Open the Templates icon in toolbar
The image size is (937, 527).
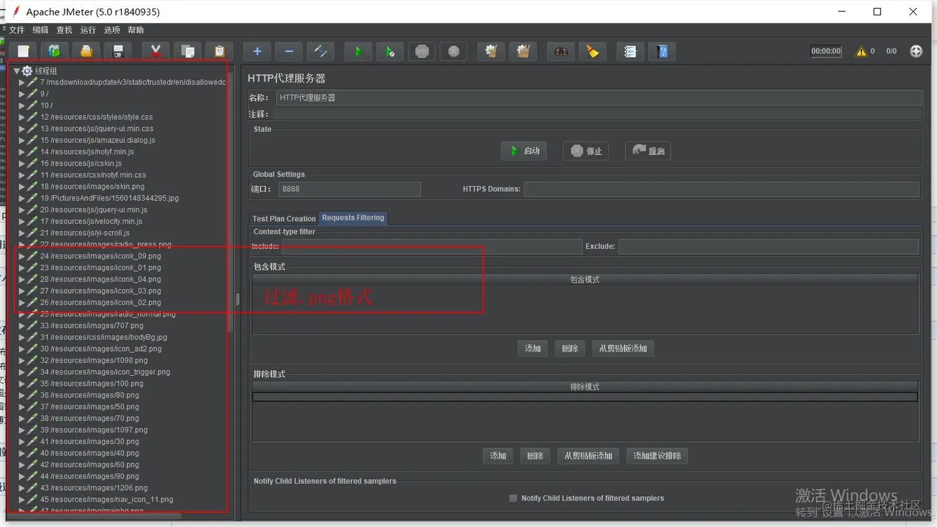[55, 51]
